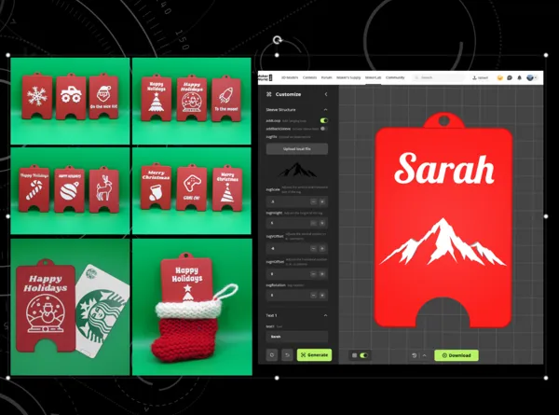Open the user avatar menu
This screenshot has width=559, height=415.
(x=532, y=77)
